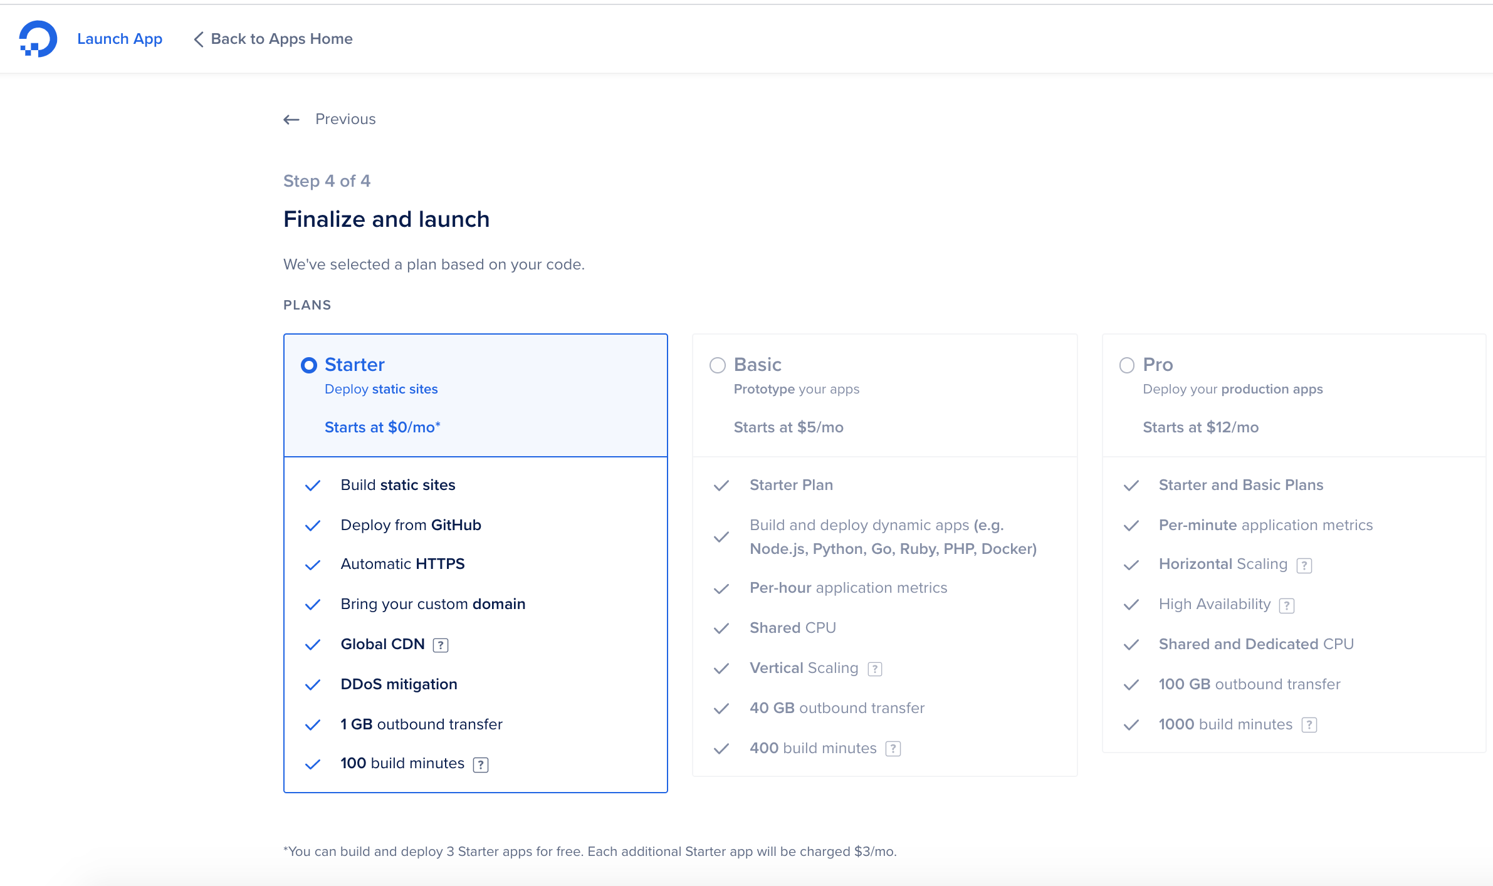
Task: Open the 100 build minutes help tooltip
Action: (481, 764)
